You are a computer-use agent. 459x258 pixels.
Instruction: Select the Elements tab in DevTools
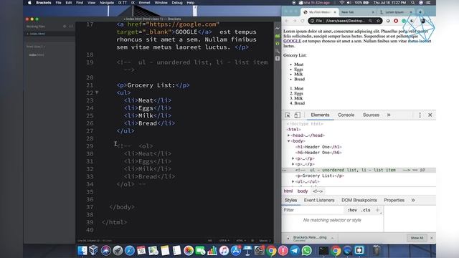(x=320, y=115)
